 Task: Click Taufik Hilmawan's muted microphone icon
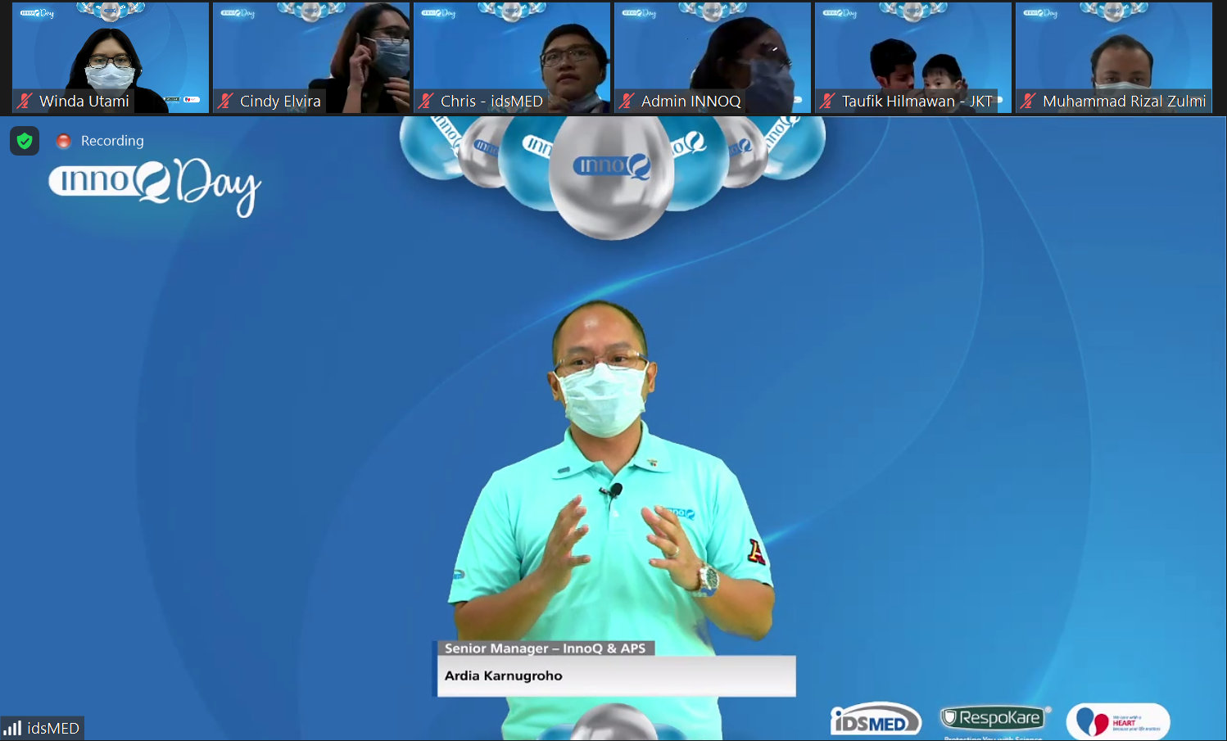click(x=827, y=101)
